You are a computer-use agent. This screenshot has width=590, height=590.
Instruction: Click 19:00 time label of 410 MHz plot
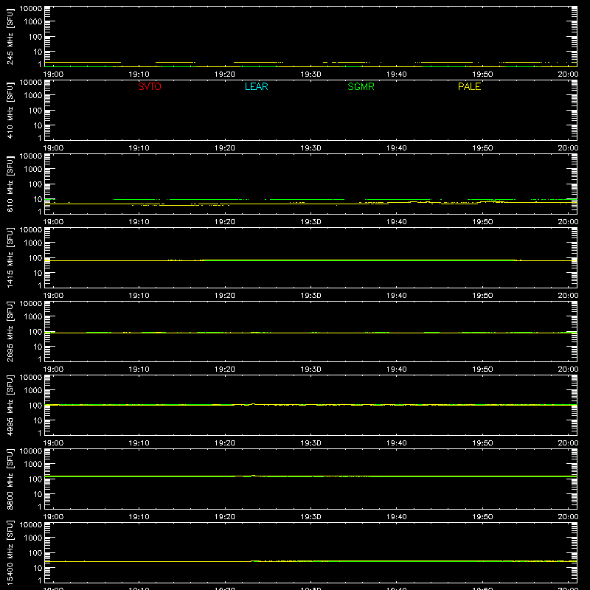53,148
